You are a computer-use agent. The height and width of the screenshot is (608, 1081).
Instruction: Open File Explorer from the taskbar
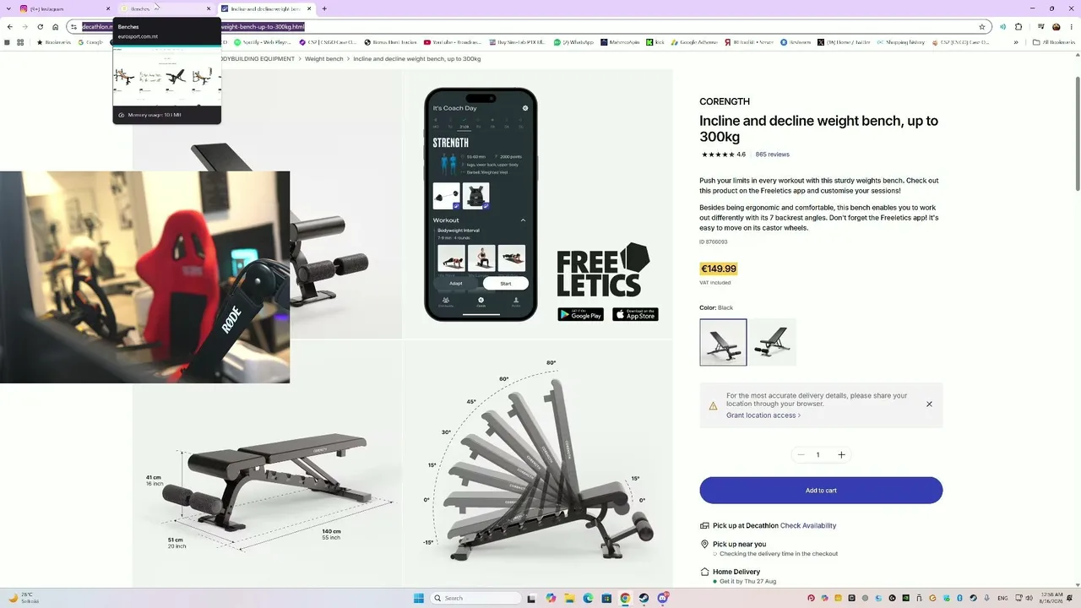tap(569, 598)
